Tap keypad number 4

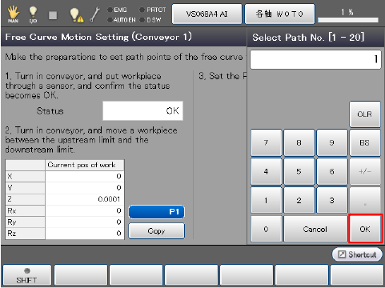coord(266,171)
